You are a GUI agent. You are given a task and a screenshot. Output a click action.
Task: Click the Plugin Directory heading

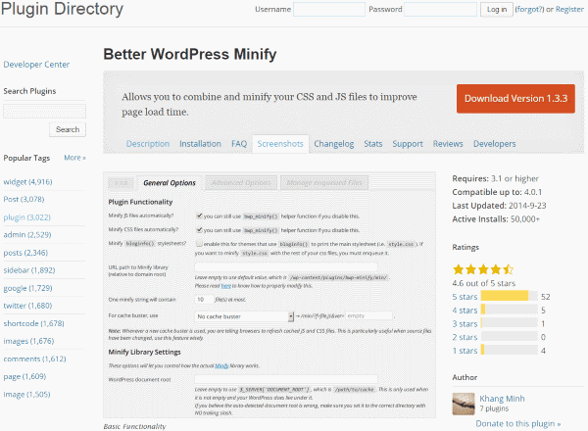coord(63,9)
